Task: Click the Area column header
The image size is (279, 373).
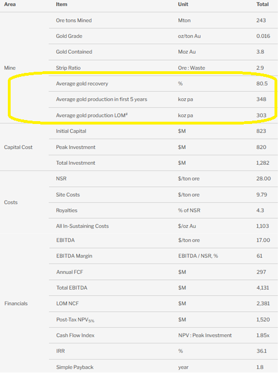Action: point(10,4)
